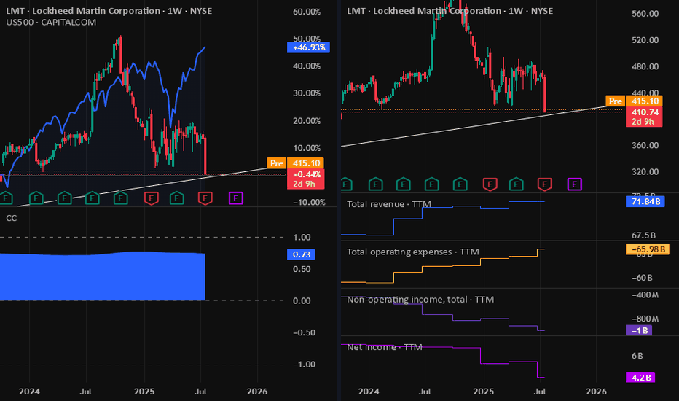
Task: Click the 1.00 level on CC scale
Action: point(302,238)
